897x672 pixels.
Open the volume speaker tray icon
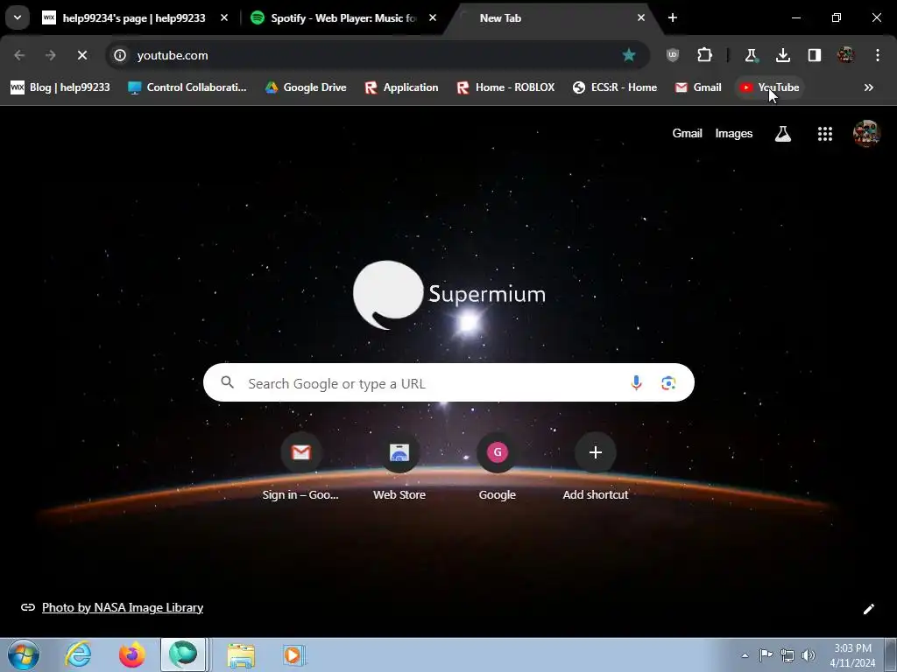(809, 655)
